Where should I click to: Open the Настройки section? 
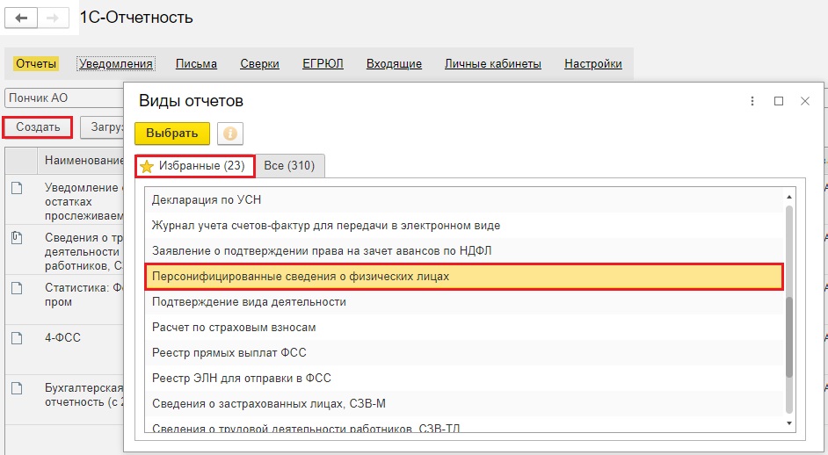[593, 64]
